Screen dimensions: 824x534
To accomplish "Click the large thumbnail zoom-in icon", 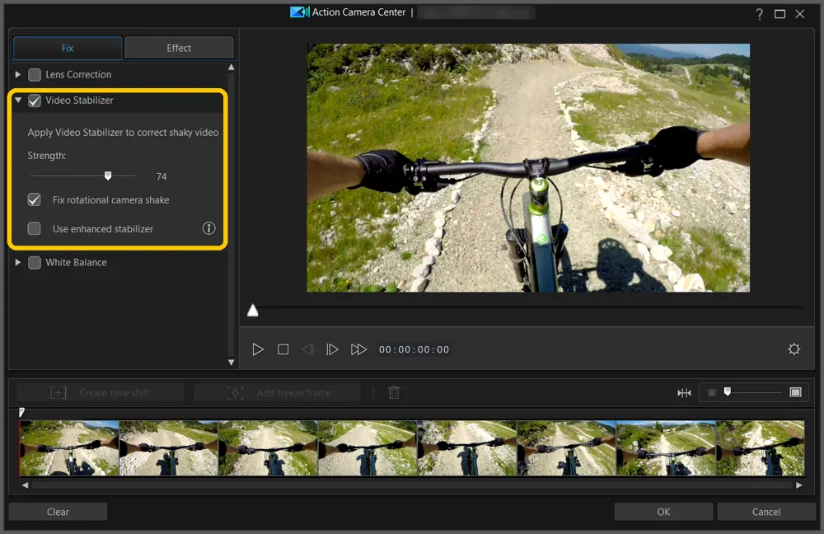I will click(796, 392).
